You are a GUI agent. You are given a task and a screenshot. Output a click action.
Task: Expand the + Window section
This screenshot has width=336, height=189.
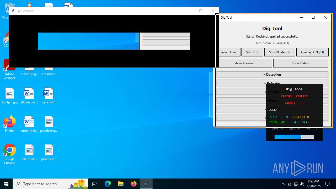(241, 92)
